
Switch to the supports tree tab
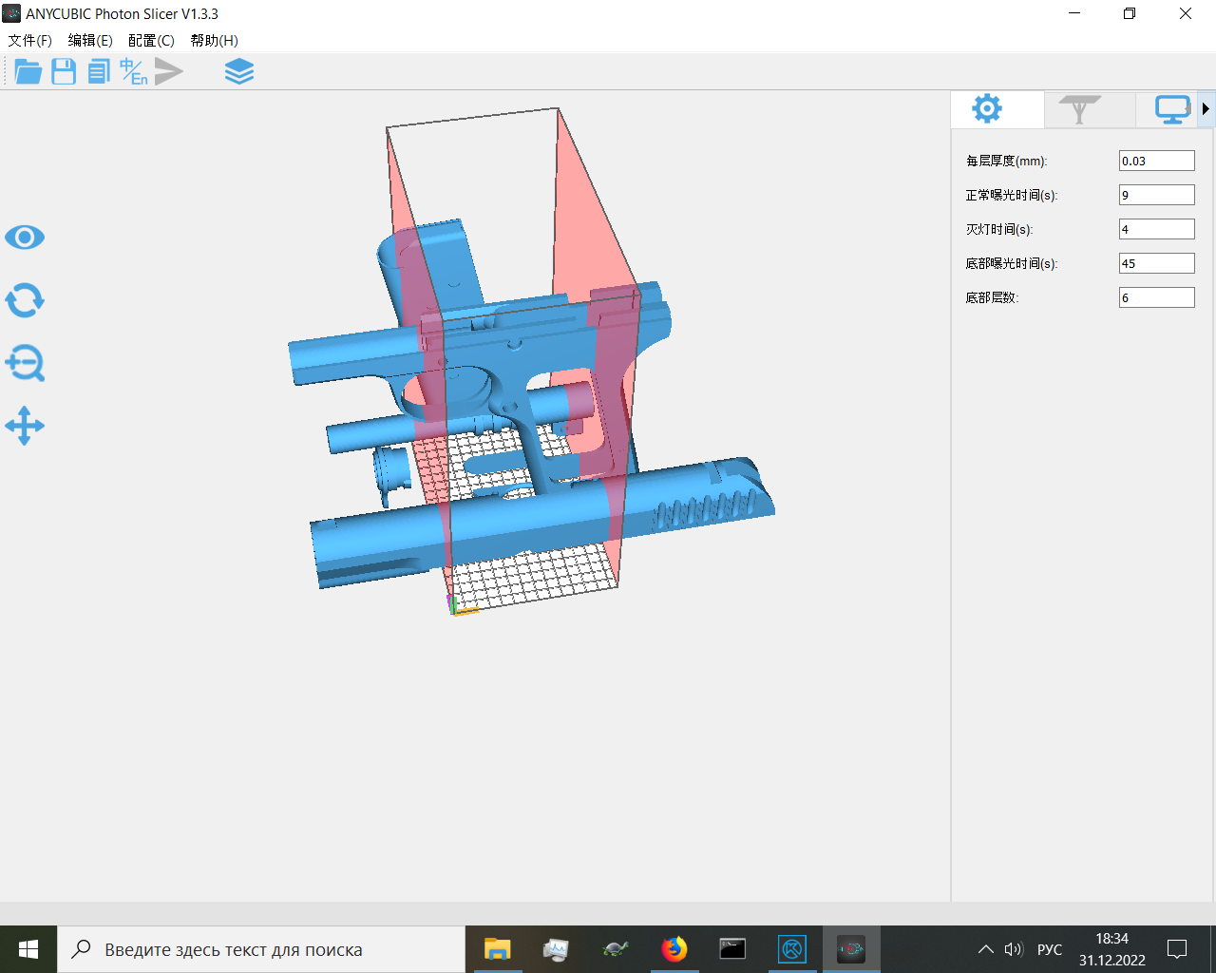[x=1079, y=109]
